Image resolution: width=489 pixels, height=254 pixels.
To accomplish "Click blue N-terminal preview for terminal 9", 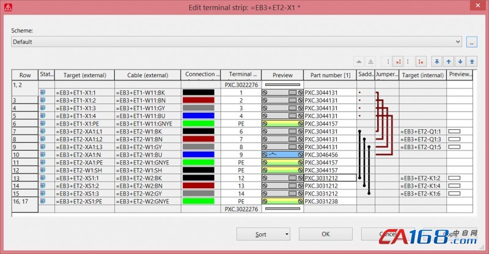I will pyautogui.click(x=282, y=155).
